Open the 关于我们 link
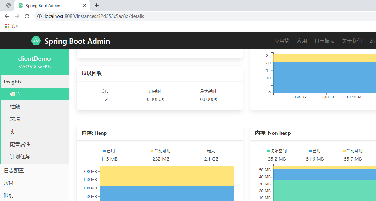 pyautogui.click(x=352, y=41)
